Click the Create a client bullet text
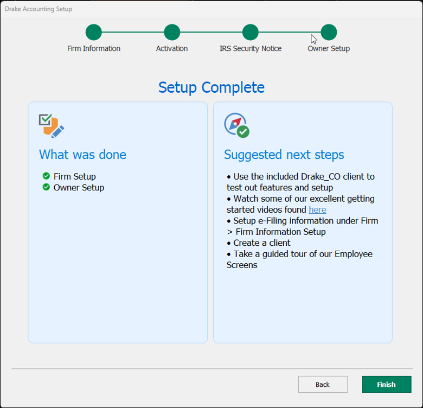This screenshot has height=408, width=423. tap(262, 243)
